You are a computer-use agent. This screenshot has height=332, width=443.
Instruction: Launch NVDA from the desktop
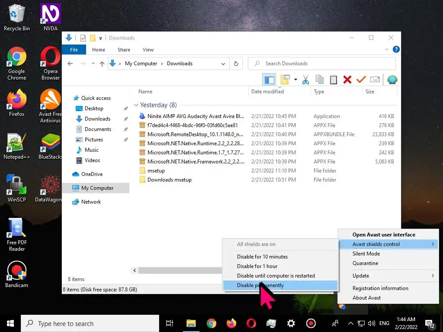coord(50,17)
